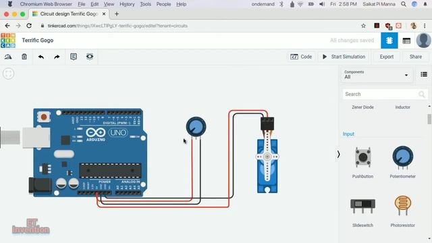Switch components panel to list view
The height and width of the screenshot is (243, 432).
point(424,74)
